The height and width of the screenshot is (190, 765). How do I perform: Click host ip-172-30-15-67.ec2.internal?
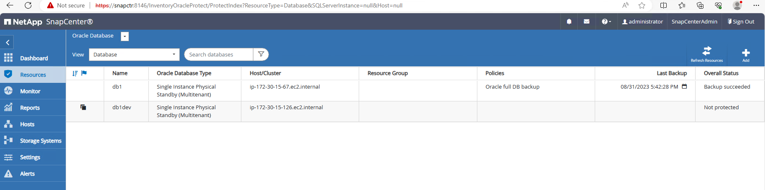(285, 87)
